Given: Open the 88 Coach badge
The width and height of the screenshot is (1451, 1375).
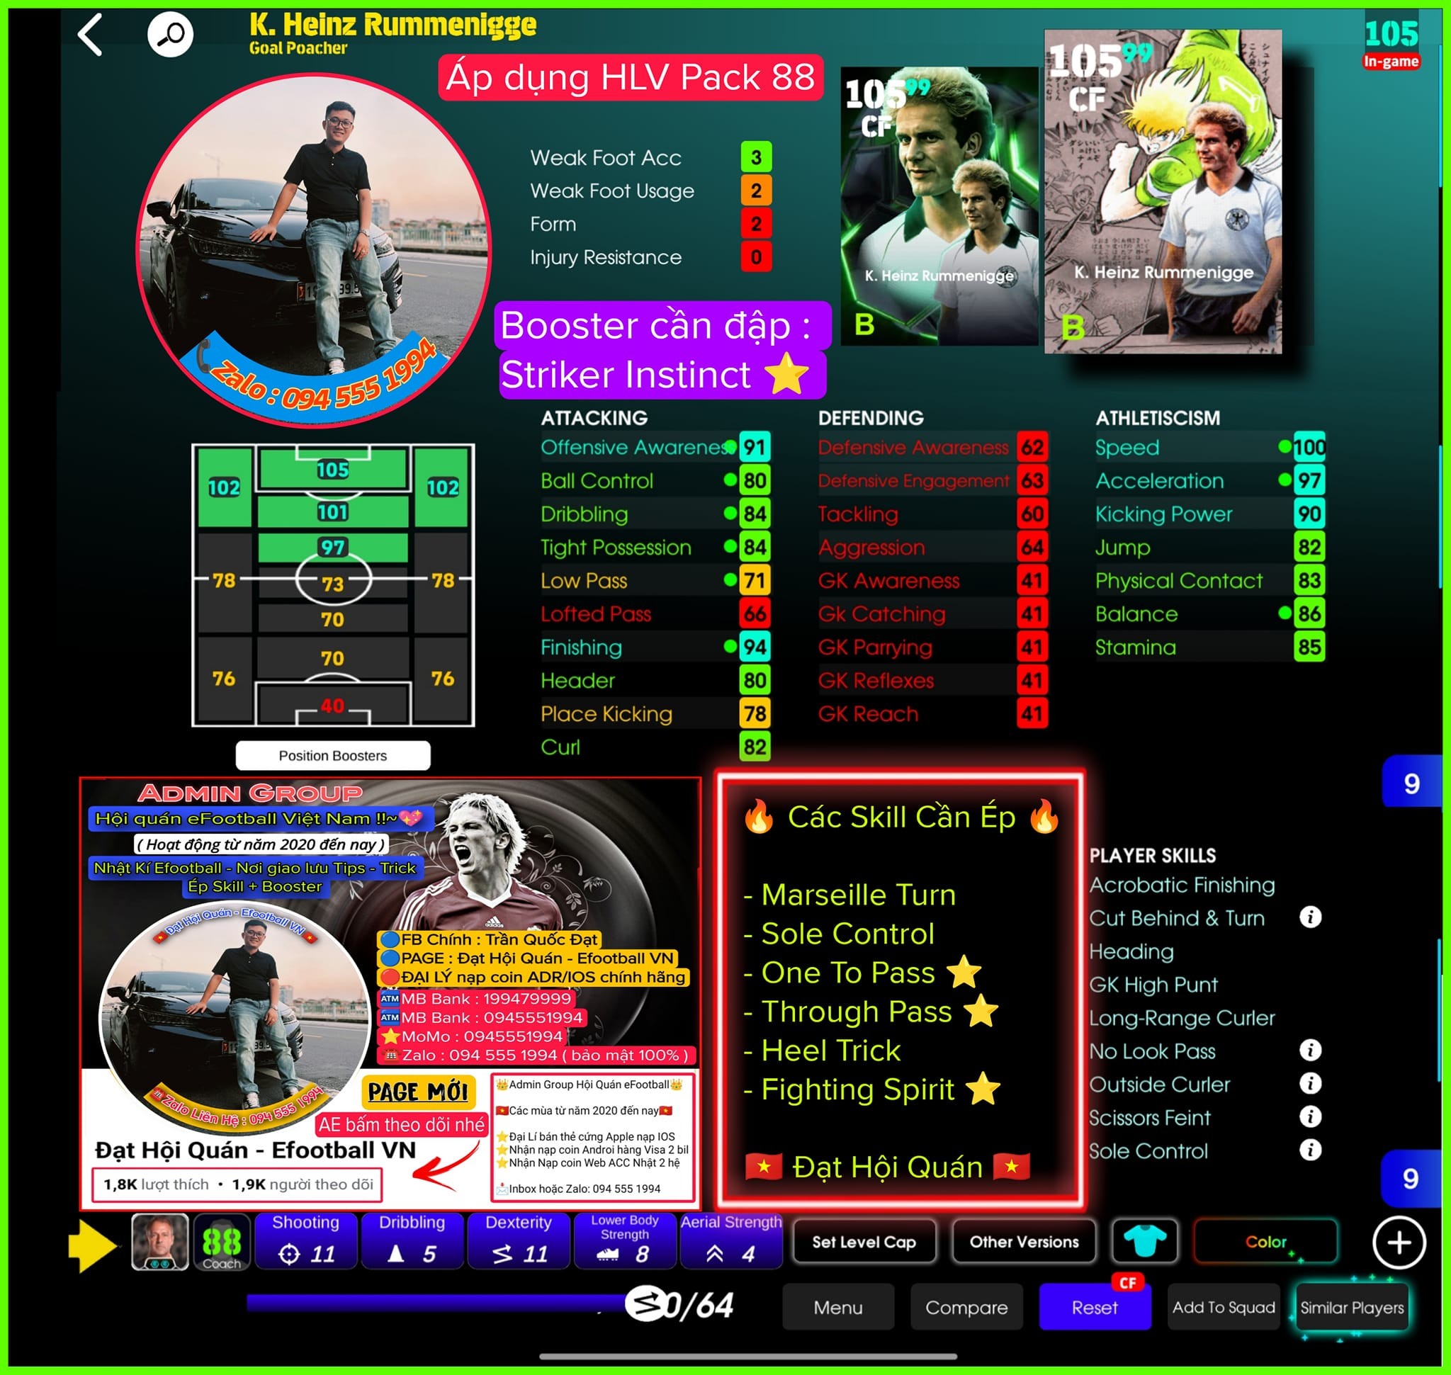Looking at the screenshot, I should pos(222,1242).
